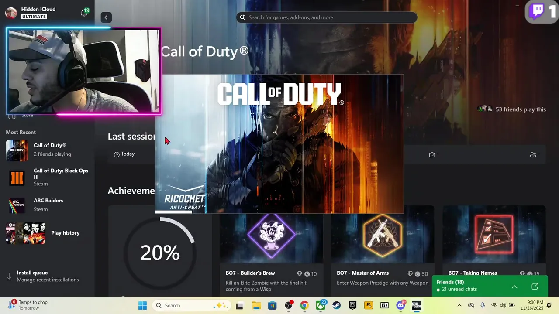559x314 pixels.
Task: Open Xbox app taskbar icon with 20 badge
Action: point(321,306)
